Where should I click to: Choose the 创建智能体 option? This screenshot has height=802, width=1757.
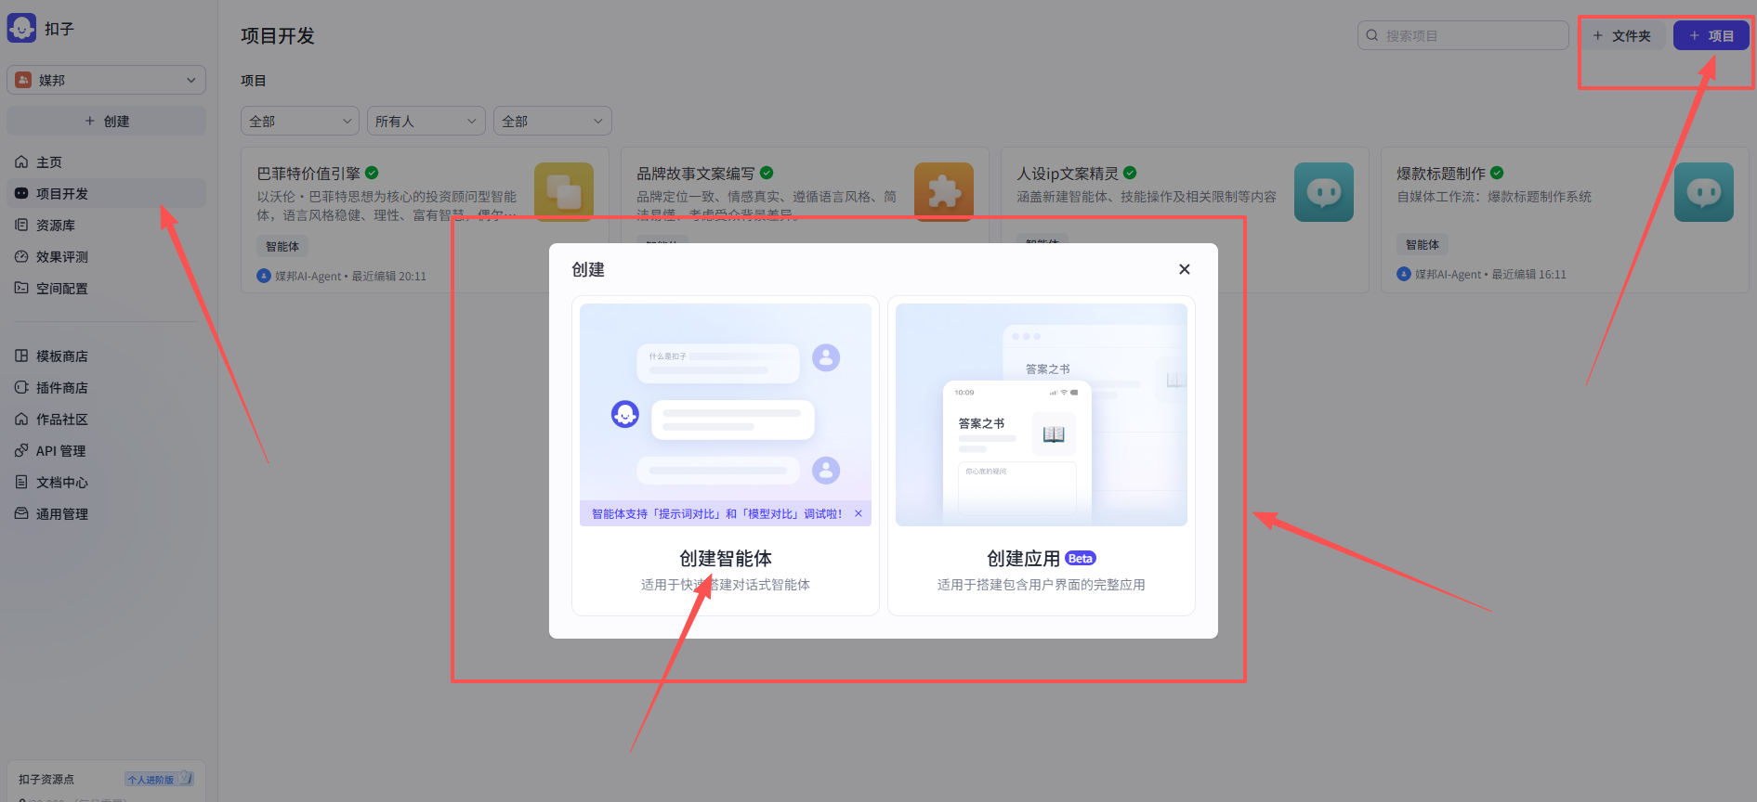point(726,456)
